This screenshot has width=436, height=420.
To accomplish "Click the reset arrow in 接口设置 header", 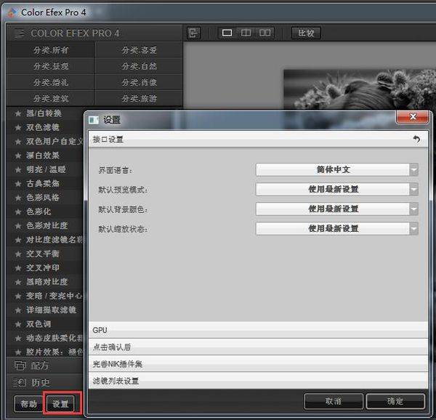I will click(416, 139).
